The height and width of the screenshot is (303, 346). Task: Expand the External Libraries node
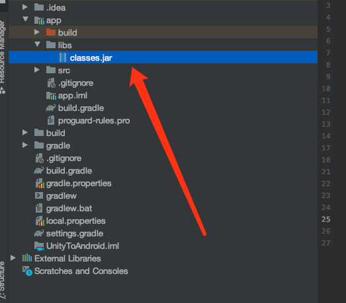coord(13,258)
